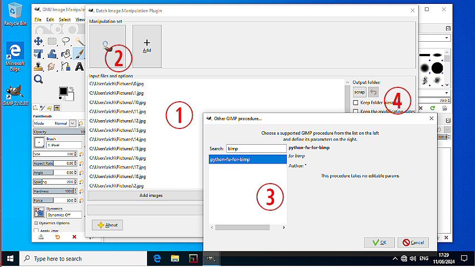The width and height of the screenshot is (475, 267).
Task: Reset colors to default black and white
Action: coord(61,98)
